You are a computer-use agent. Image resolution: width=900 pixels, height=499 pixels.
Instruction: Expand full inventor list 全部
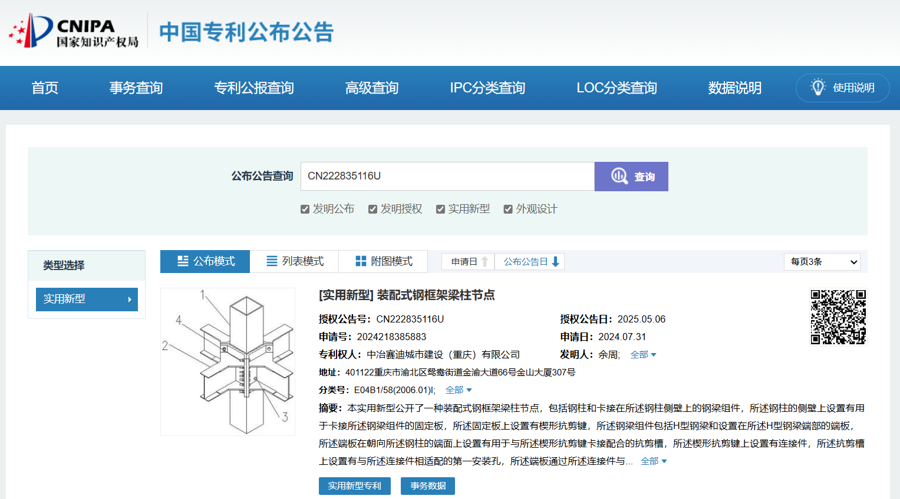pyautogui.click(x=643, y=355)
